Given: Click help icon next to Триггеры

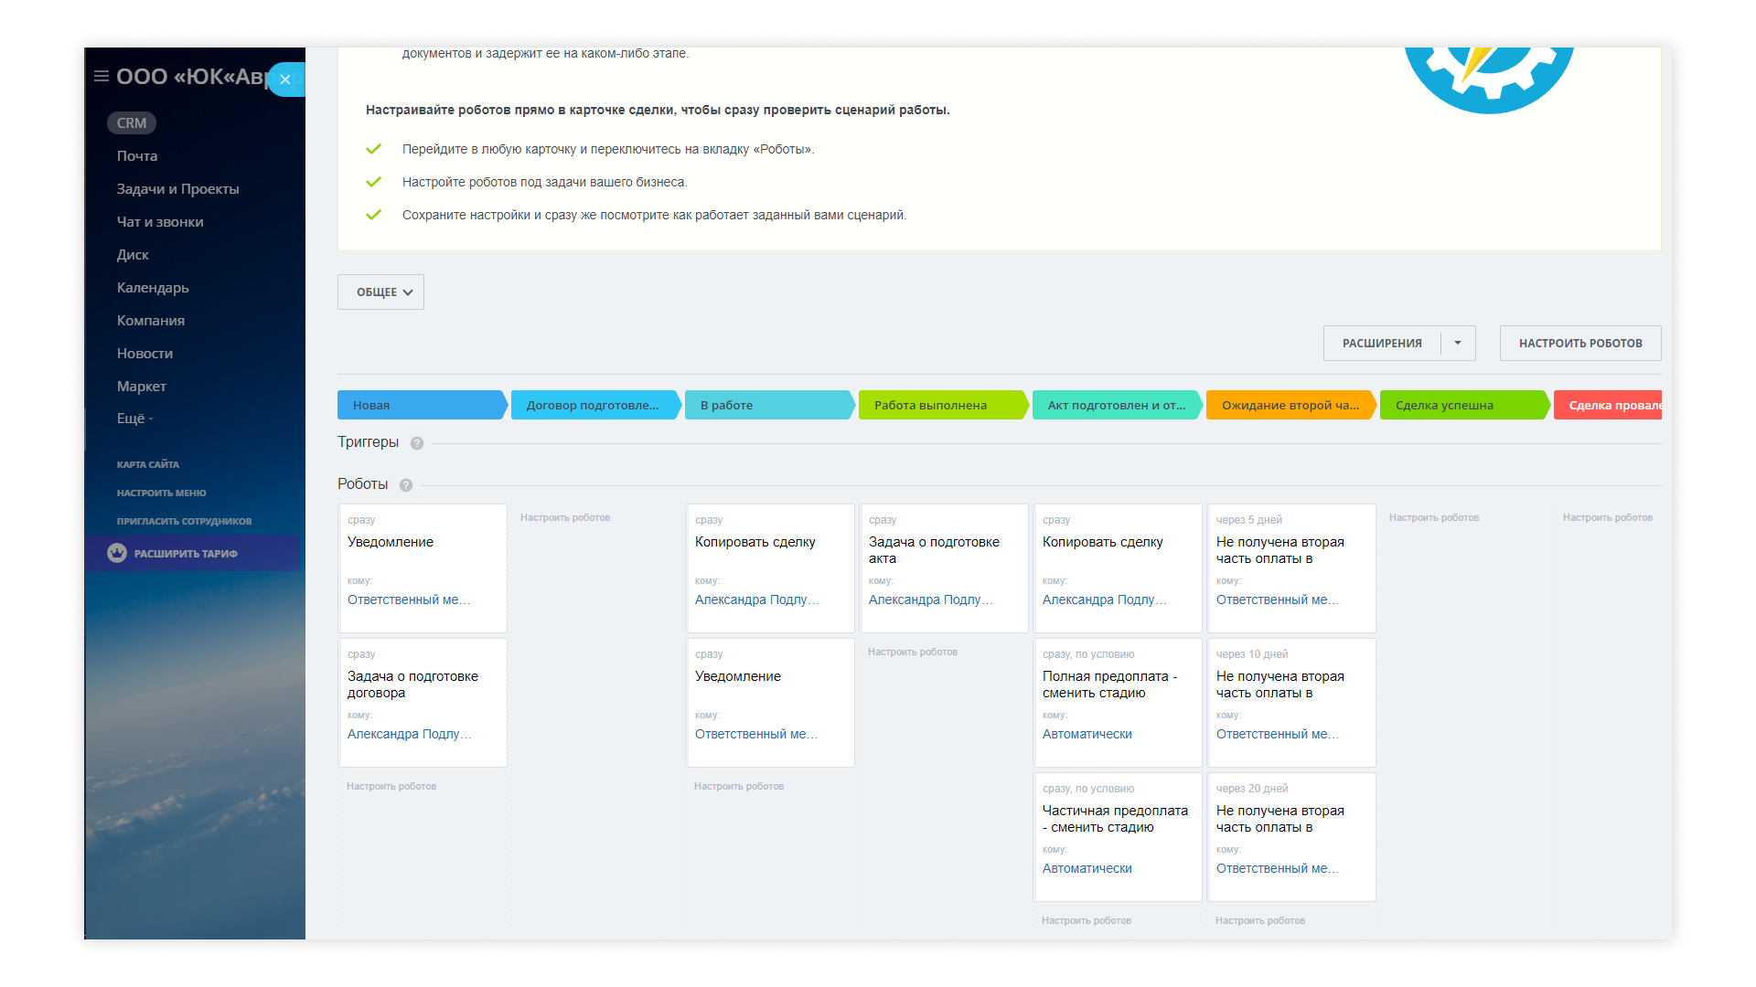Looking at the screenshot, I should tap(417, 443).
